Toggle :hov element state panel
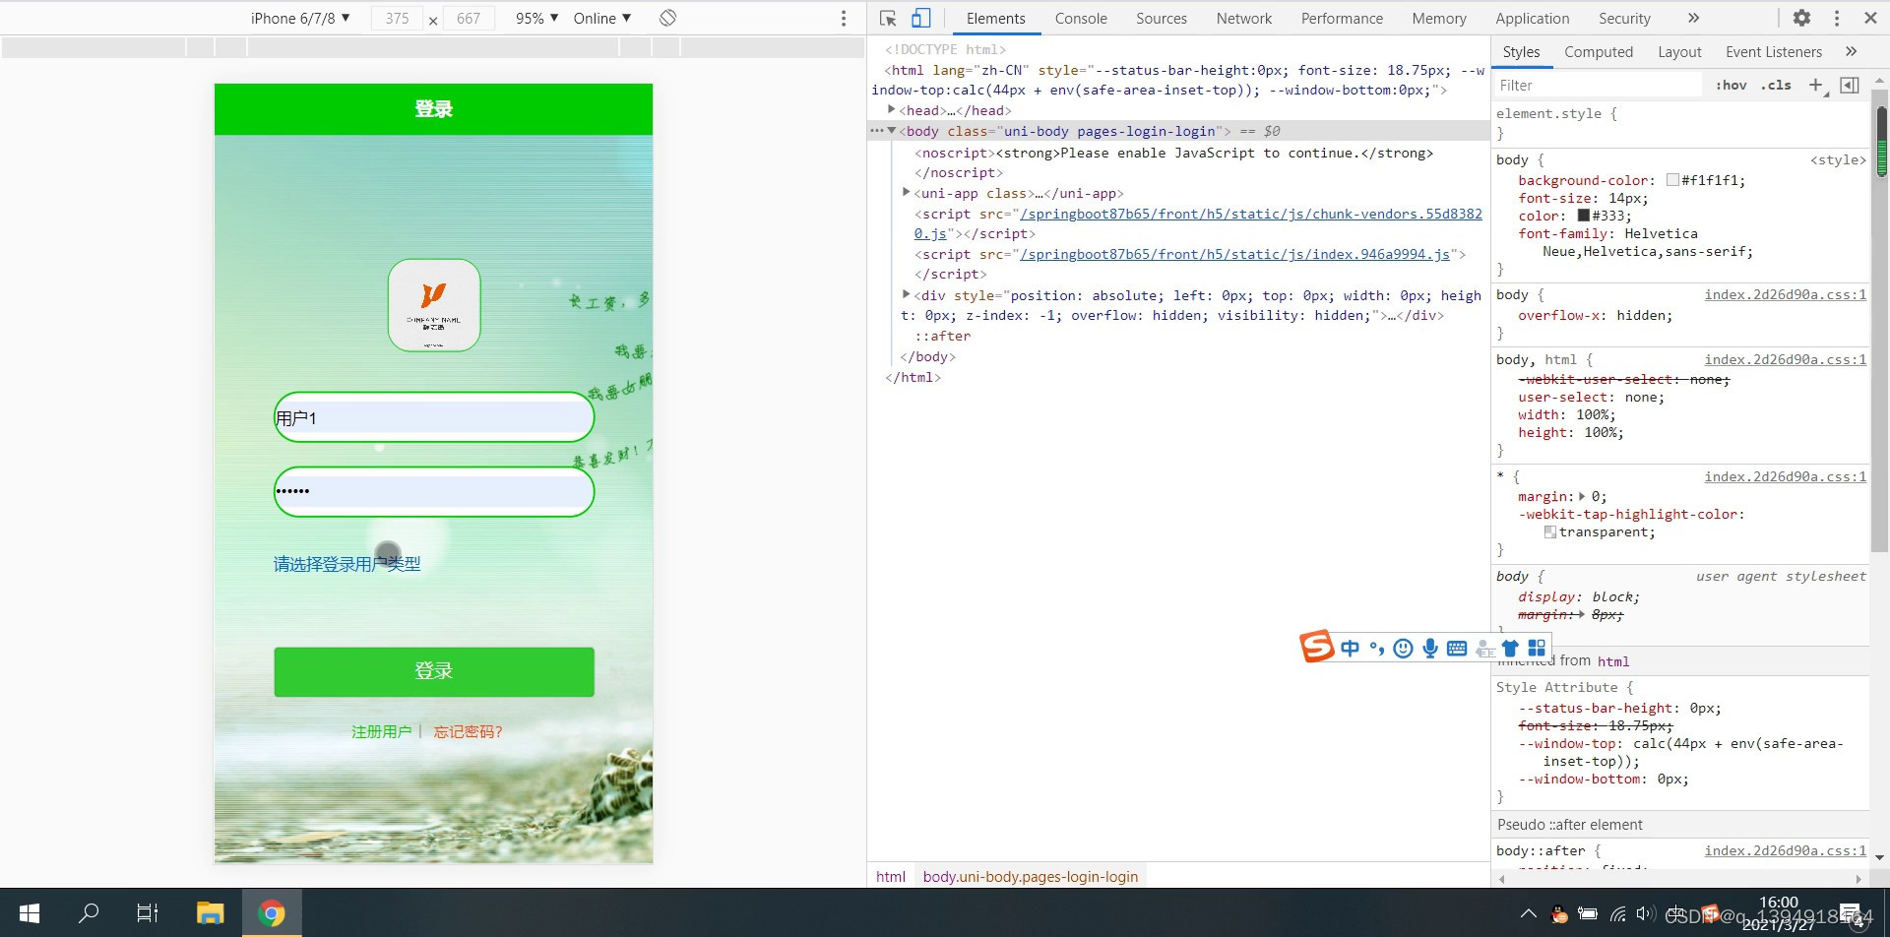1890x937 pixels. pyautogui.click(x=1731, y=85)
